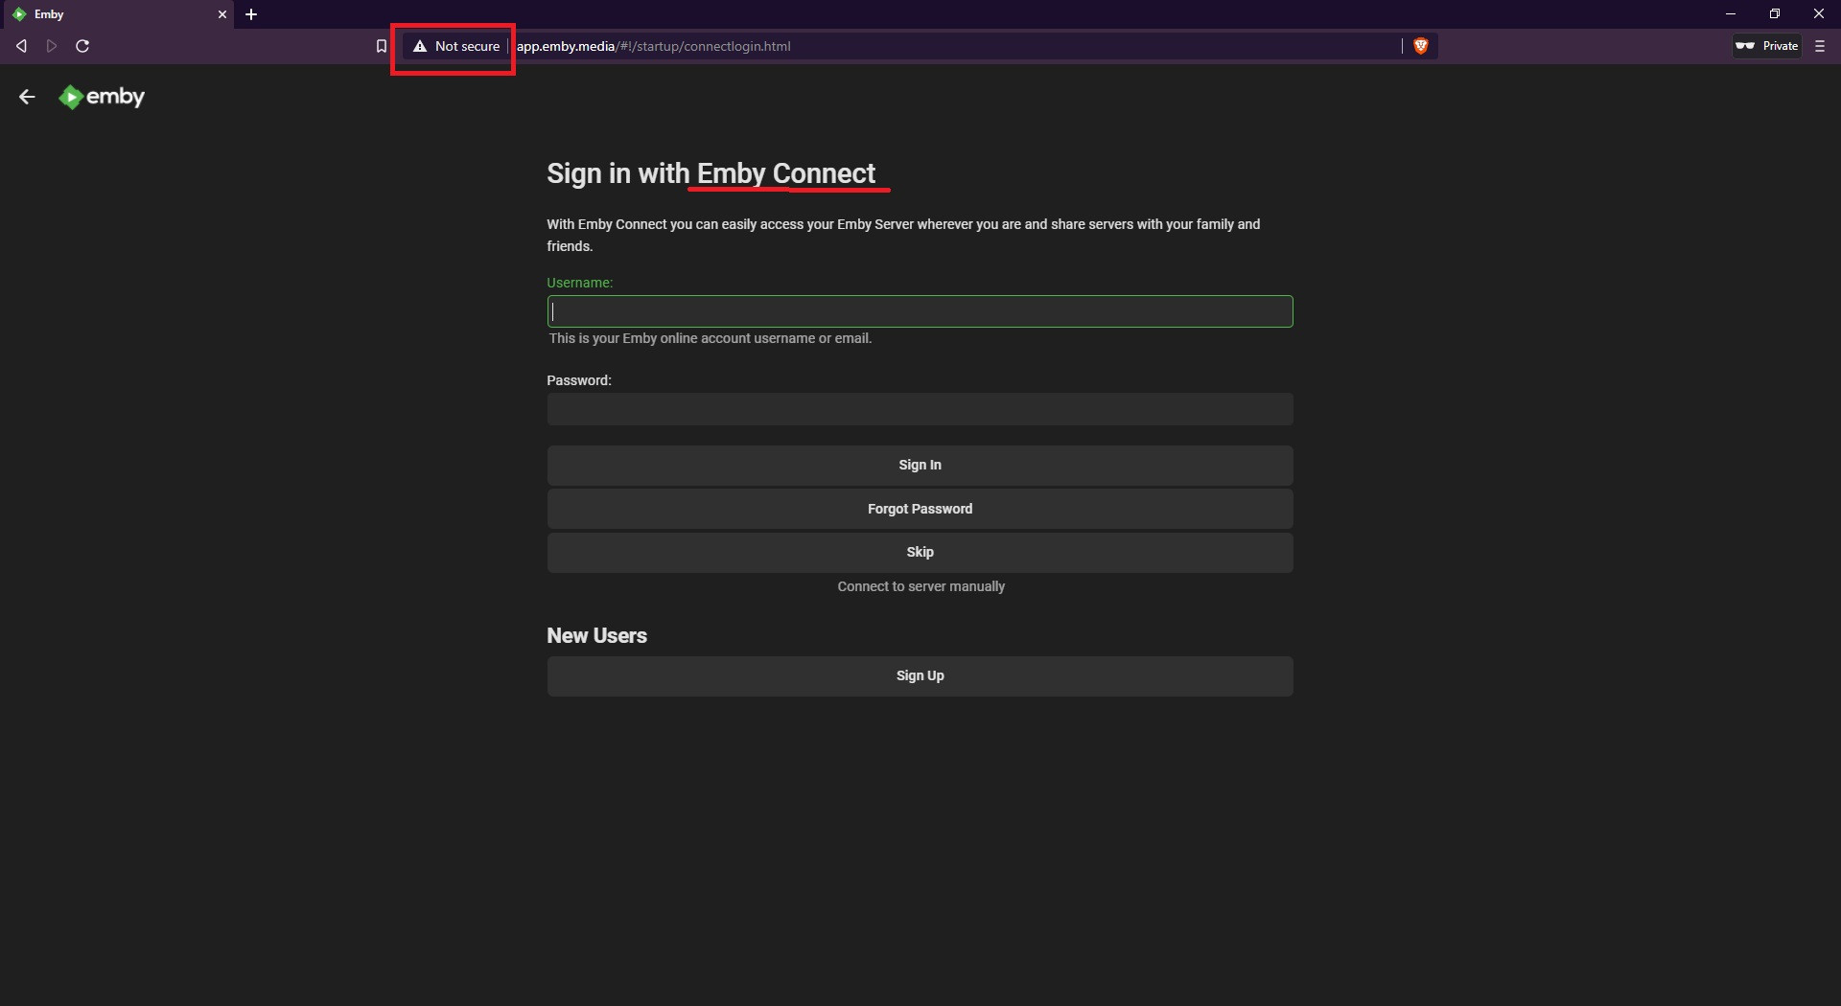This screenshot has height=1006, width=1841.
Task: Click the 'Connect to server manually' text
Action: click(x=920, y=586)
